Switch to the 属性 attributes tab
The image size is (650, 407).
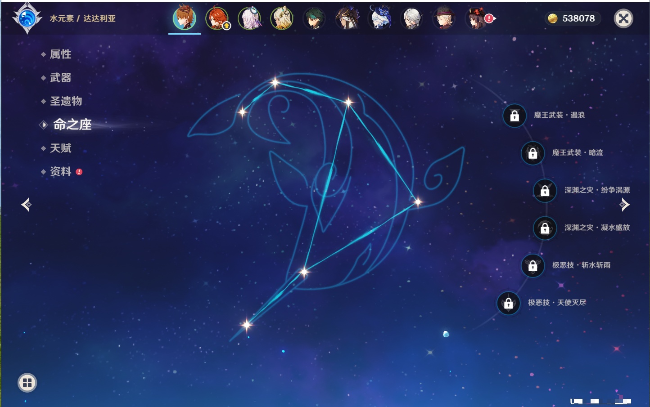click(60, 54)
